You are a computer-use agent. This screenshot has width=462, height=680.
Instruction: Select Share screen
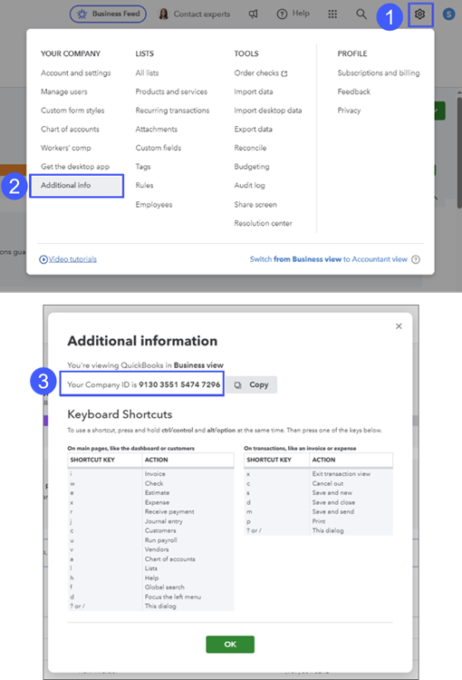point(255,204)
